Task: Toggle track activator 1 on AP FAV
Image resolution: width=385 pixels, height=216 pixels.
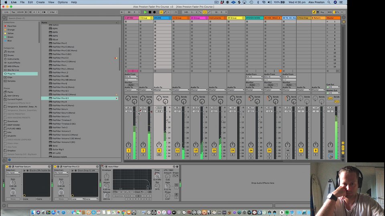Action: [128, 150]
